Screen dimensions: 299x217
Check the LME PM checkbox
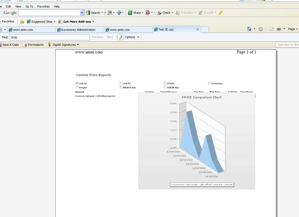pos(121,83)
